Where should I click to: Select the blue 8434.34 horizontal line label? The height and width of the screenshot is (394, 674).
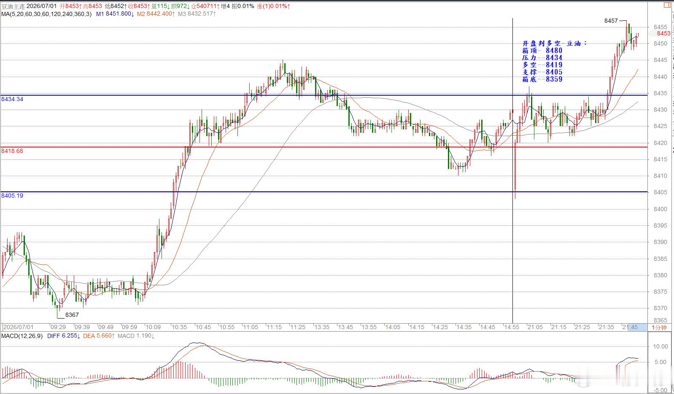click(12, 99)
